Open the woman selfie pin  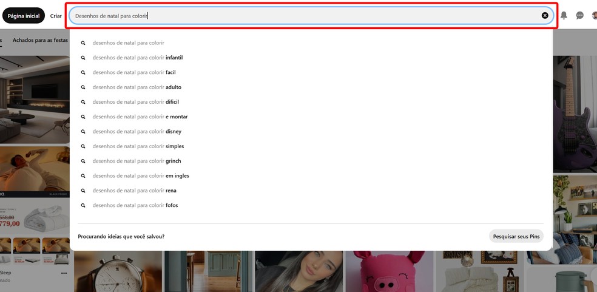click(x=299, y=271)
